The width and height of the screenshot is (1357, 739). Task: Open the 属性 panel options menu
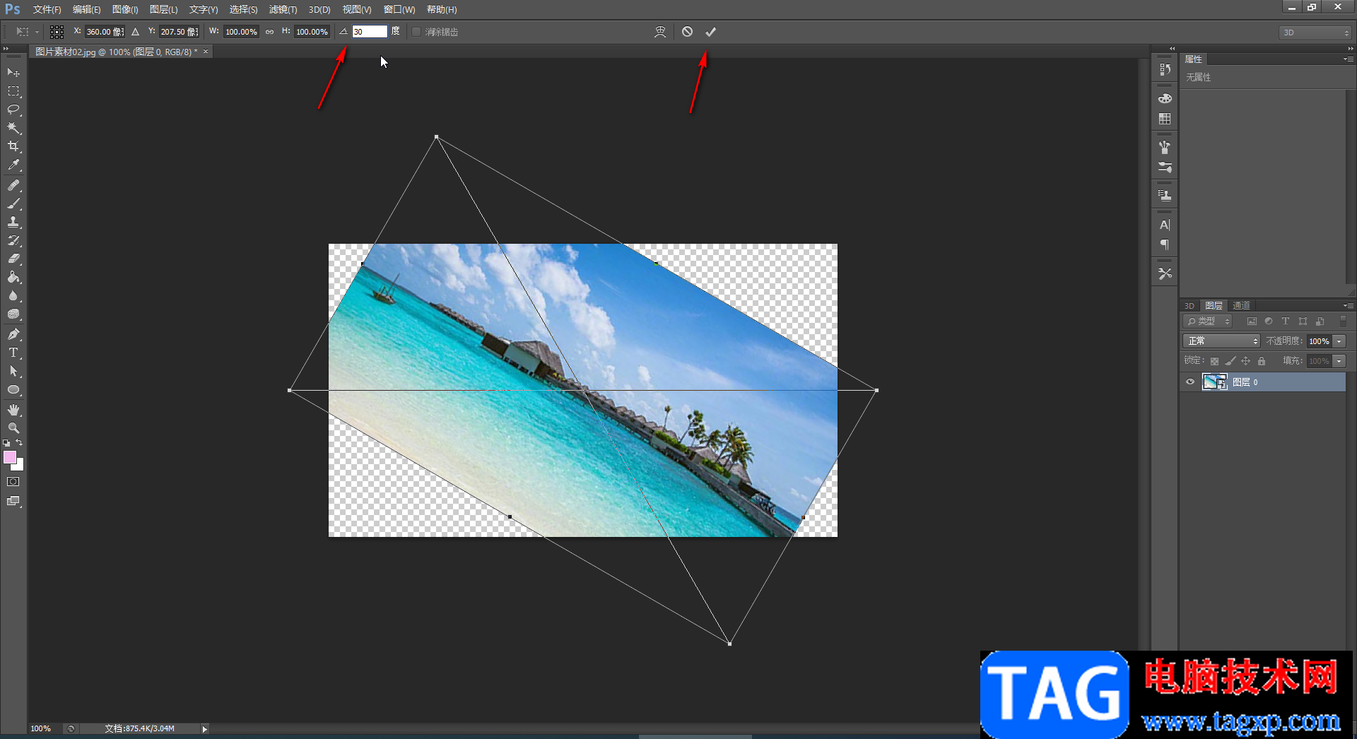tap(1349, 59)
